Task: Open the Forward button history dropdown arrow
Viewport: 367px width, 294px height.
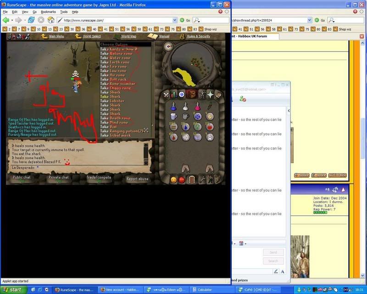Action: 25,20
